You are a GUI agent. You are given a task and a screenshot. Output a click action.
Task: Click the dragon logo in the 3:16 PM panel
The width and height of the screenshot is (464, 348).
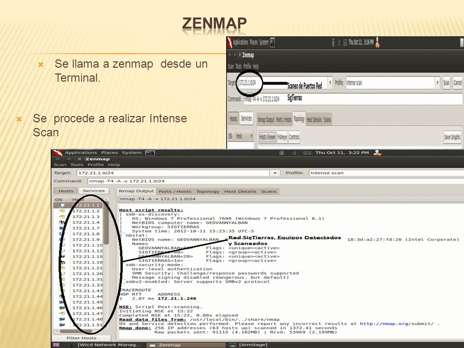click(230, 43)
